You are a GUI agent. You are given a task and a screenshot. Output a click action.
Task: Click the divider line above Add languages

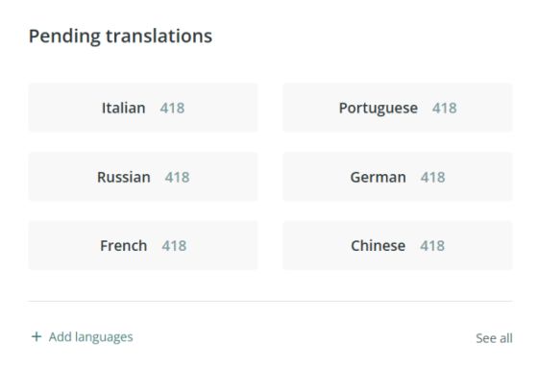[x=270, y=301]
